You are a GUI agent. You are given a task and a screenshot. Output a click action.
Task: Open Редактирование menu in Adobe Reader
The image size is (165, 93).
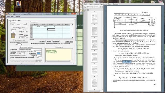pos(94,4)
